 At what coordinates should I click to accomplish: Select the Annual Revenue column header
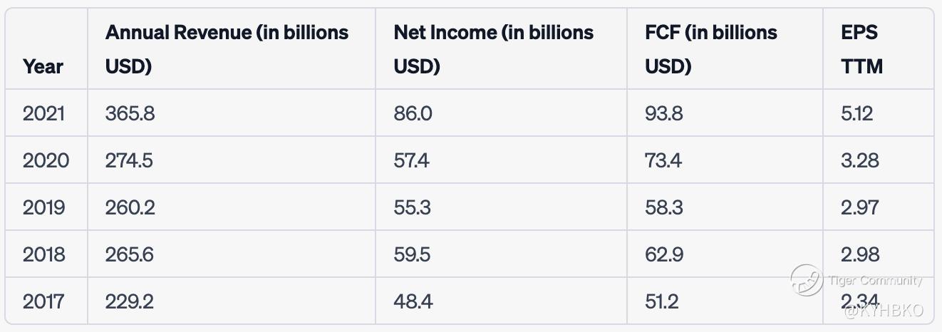[x=227, y=49]
